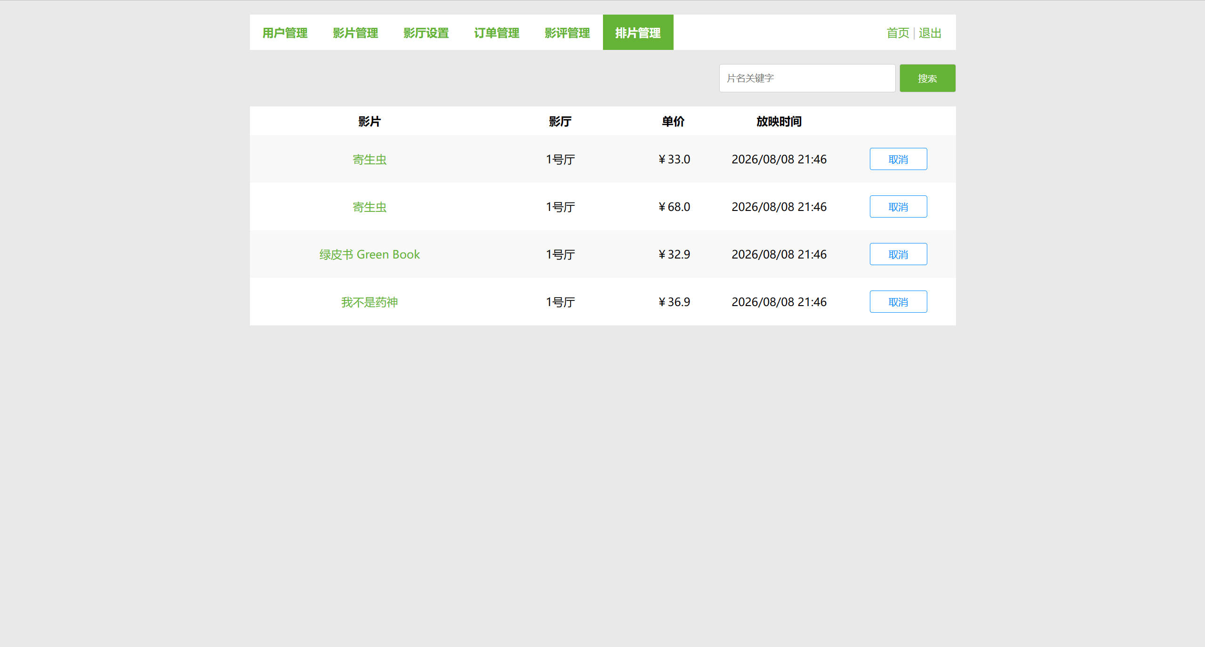The image size is (1205, 647).
Task: Switch to 影片管理 tab
Action: 355,32
